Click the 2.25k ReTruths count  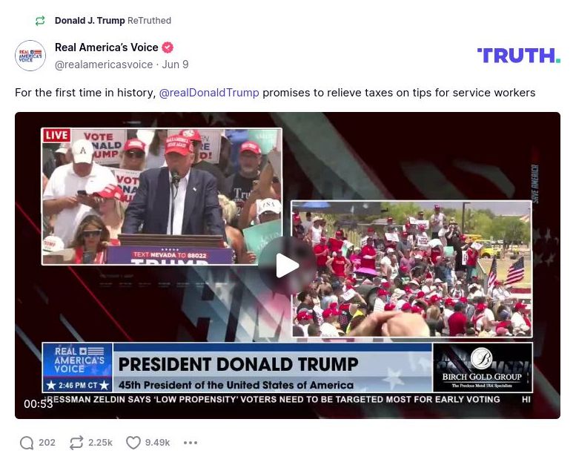point(100,443)
